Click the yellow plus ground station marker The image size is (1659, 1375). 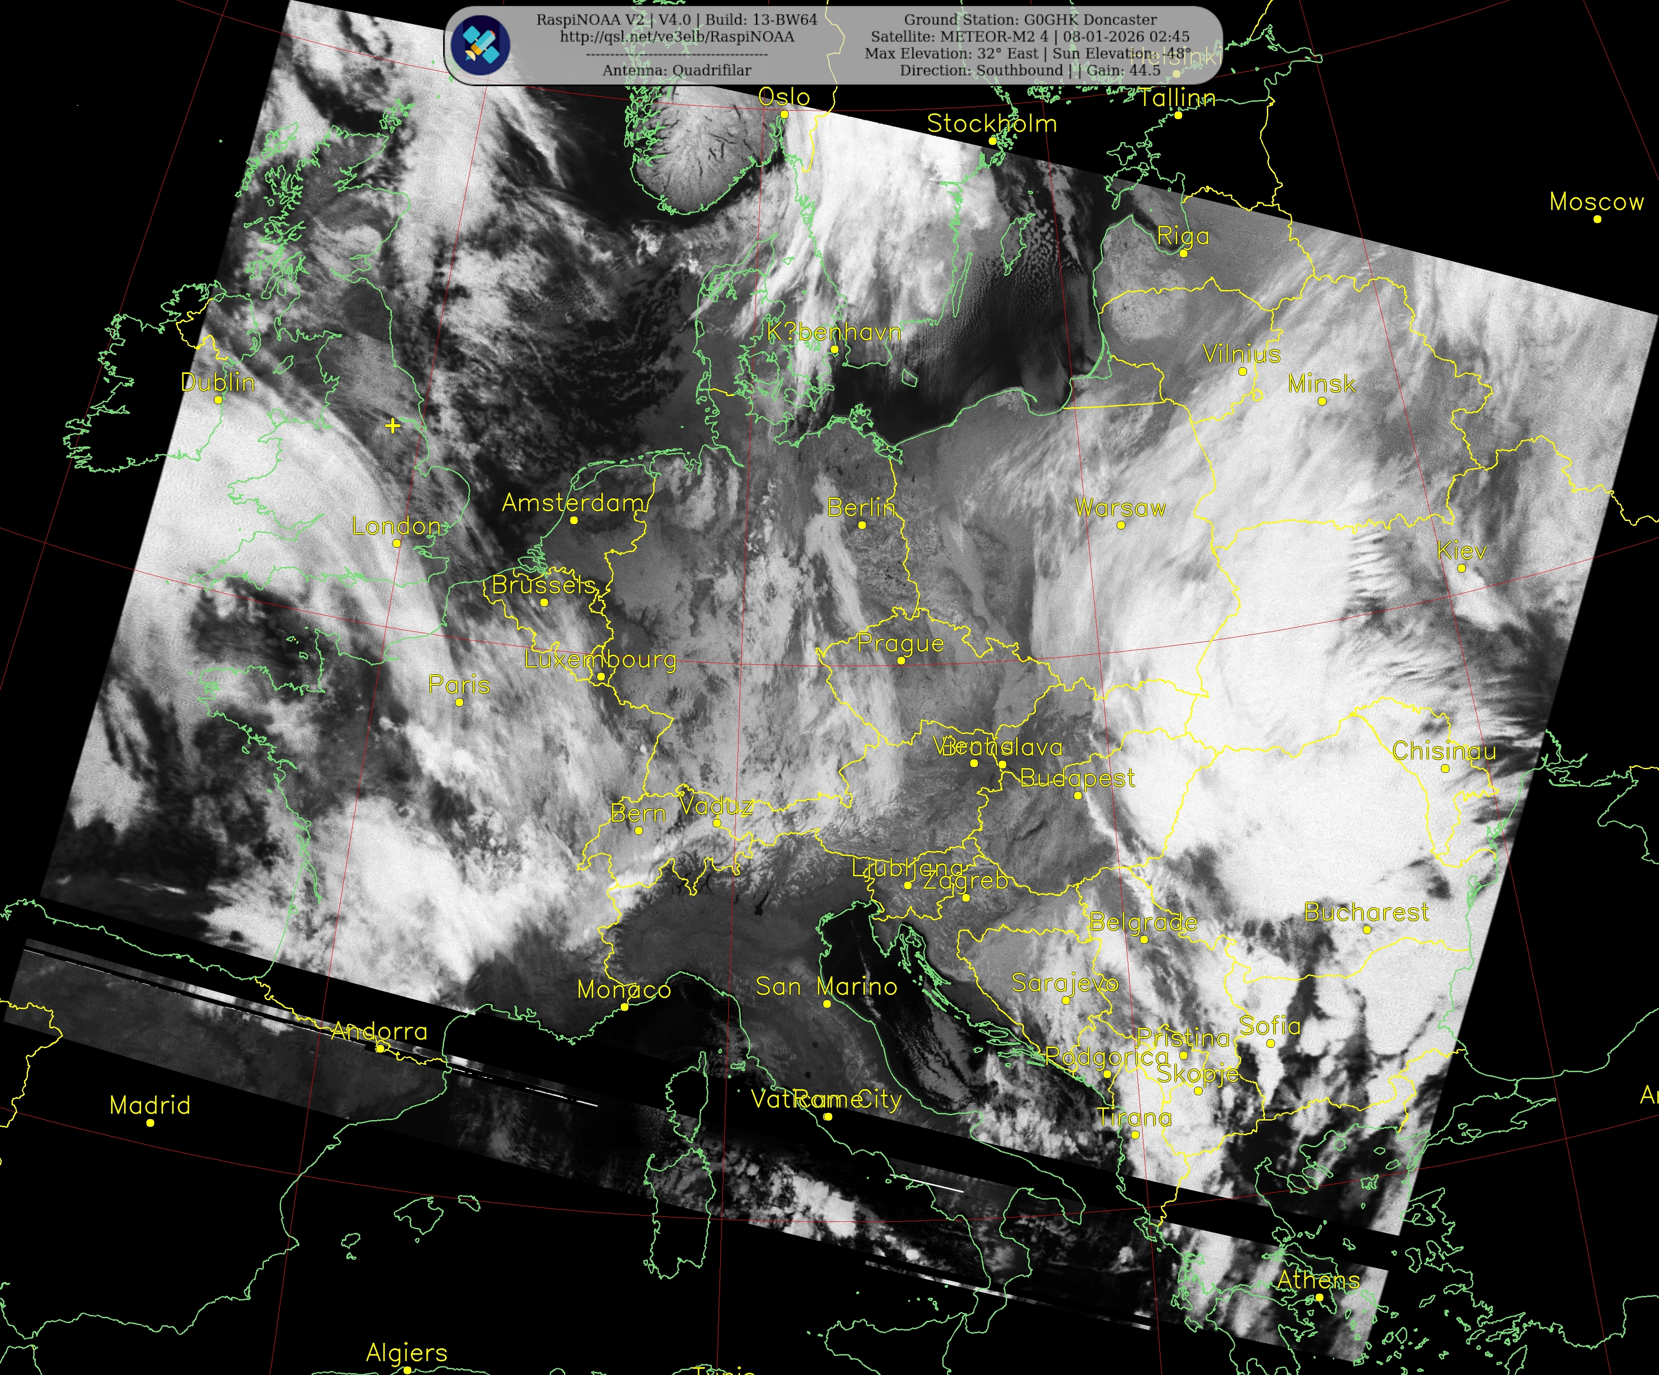pyautogui.click(x=393, y=426)
